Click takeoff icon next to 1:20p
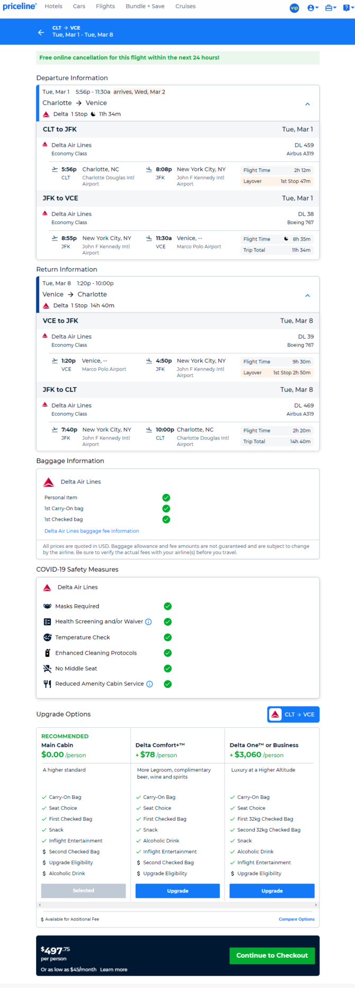 pyautogui.click(x=55, y=361)
